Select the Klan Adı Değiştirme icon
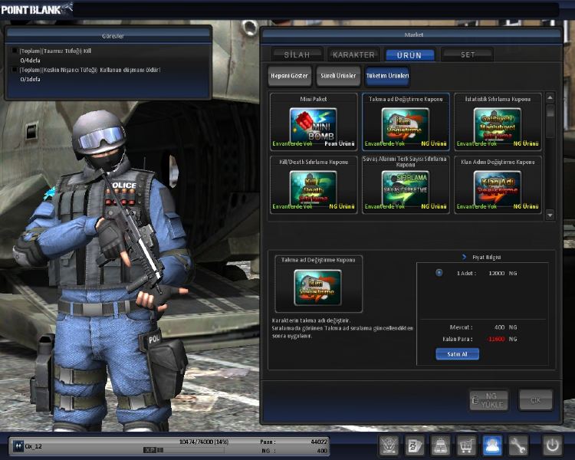The image size is (575, 460). (x=498, y=188)
